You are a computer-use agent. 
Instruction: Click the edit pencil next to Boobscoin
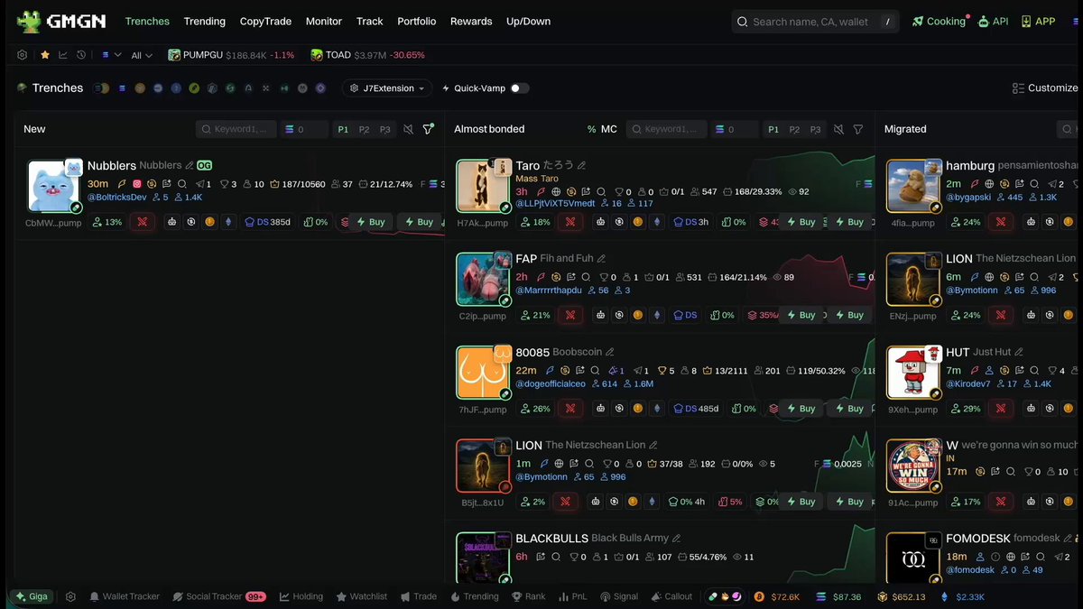click(x=610, y=352)
